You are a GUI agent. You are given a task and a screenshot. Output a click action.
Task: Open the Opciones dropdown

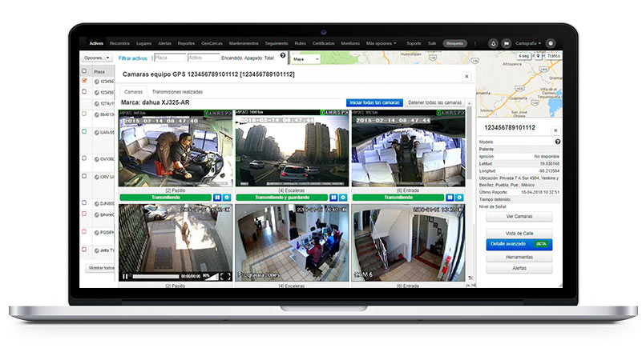pos(97,58)
